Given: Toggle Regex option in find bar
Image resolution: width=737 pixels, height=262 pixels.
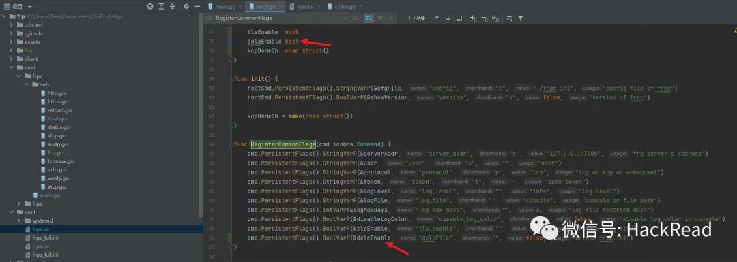Looking at the screenshot, I should (x=390, y=18).
